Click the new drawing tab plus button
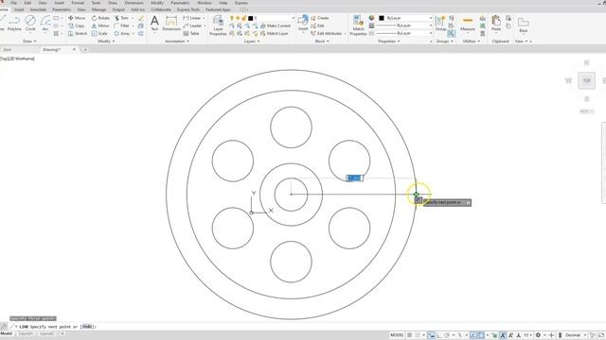This screenshot has height=340, width=606. 85,49
